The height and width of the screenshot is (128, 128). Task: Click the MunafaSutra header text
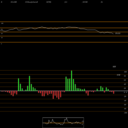pos(32,2)
